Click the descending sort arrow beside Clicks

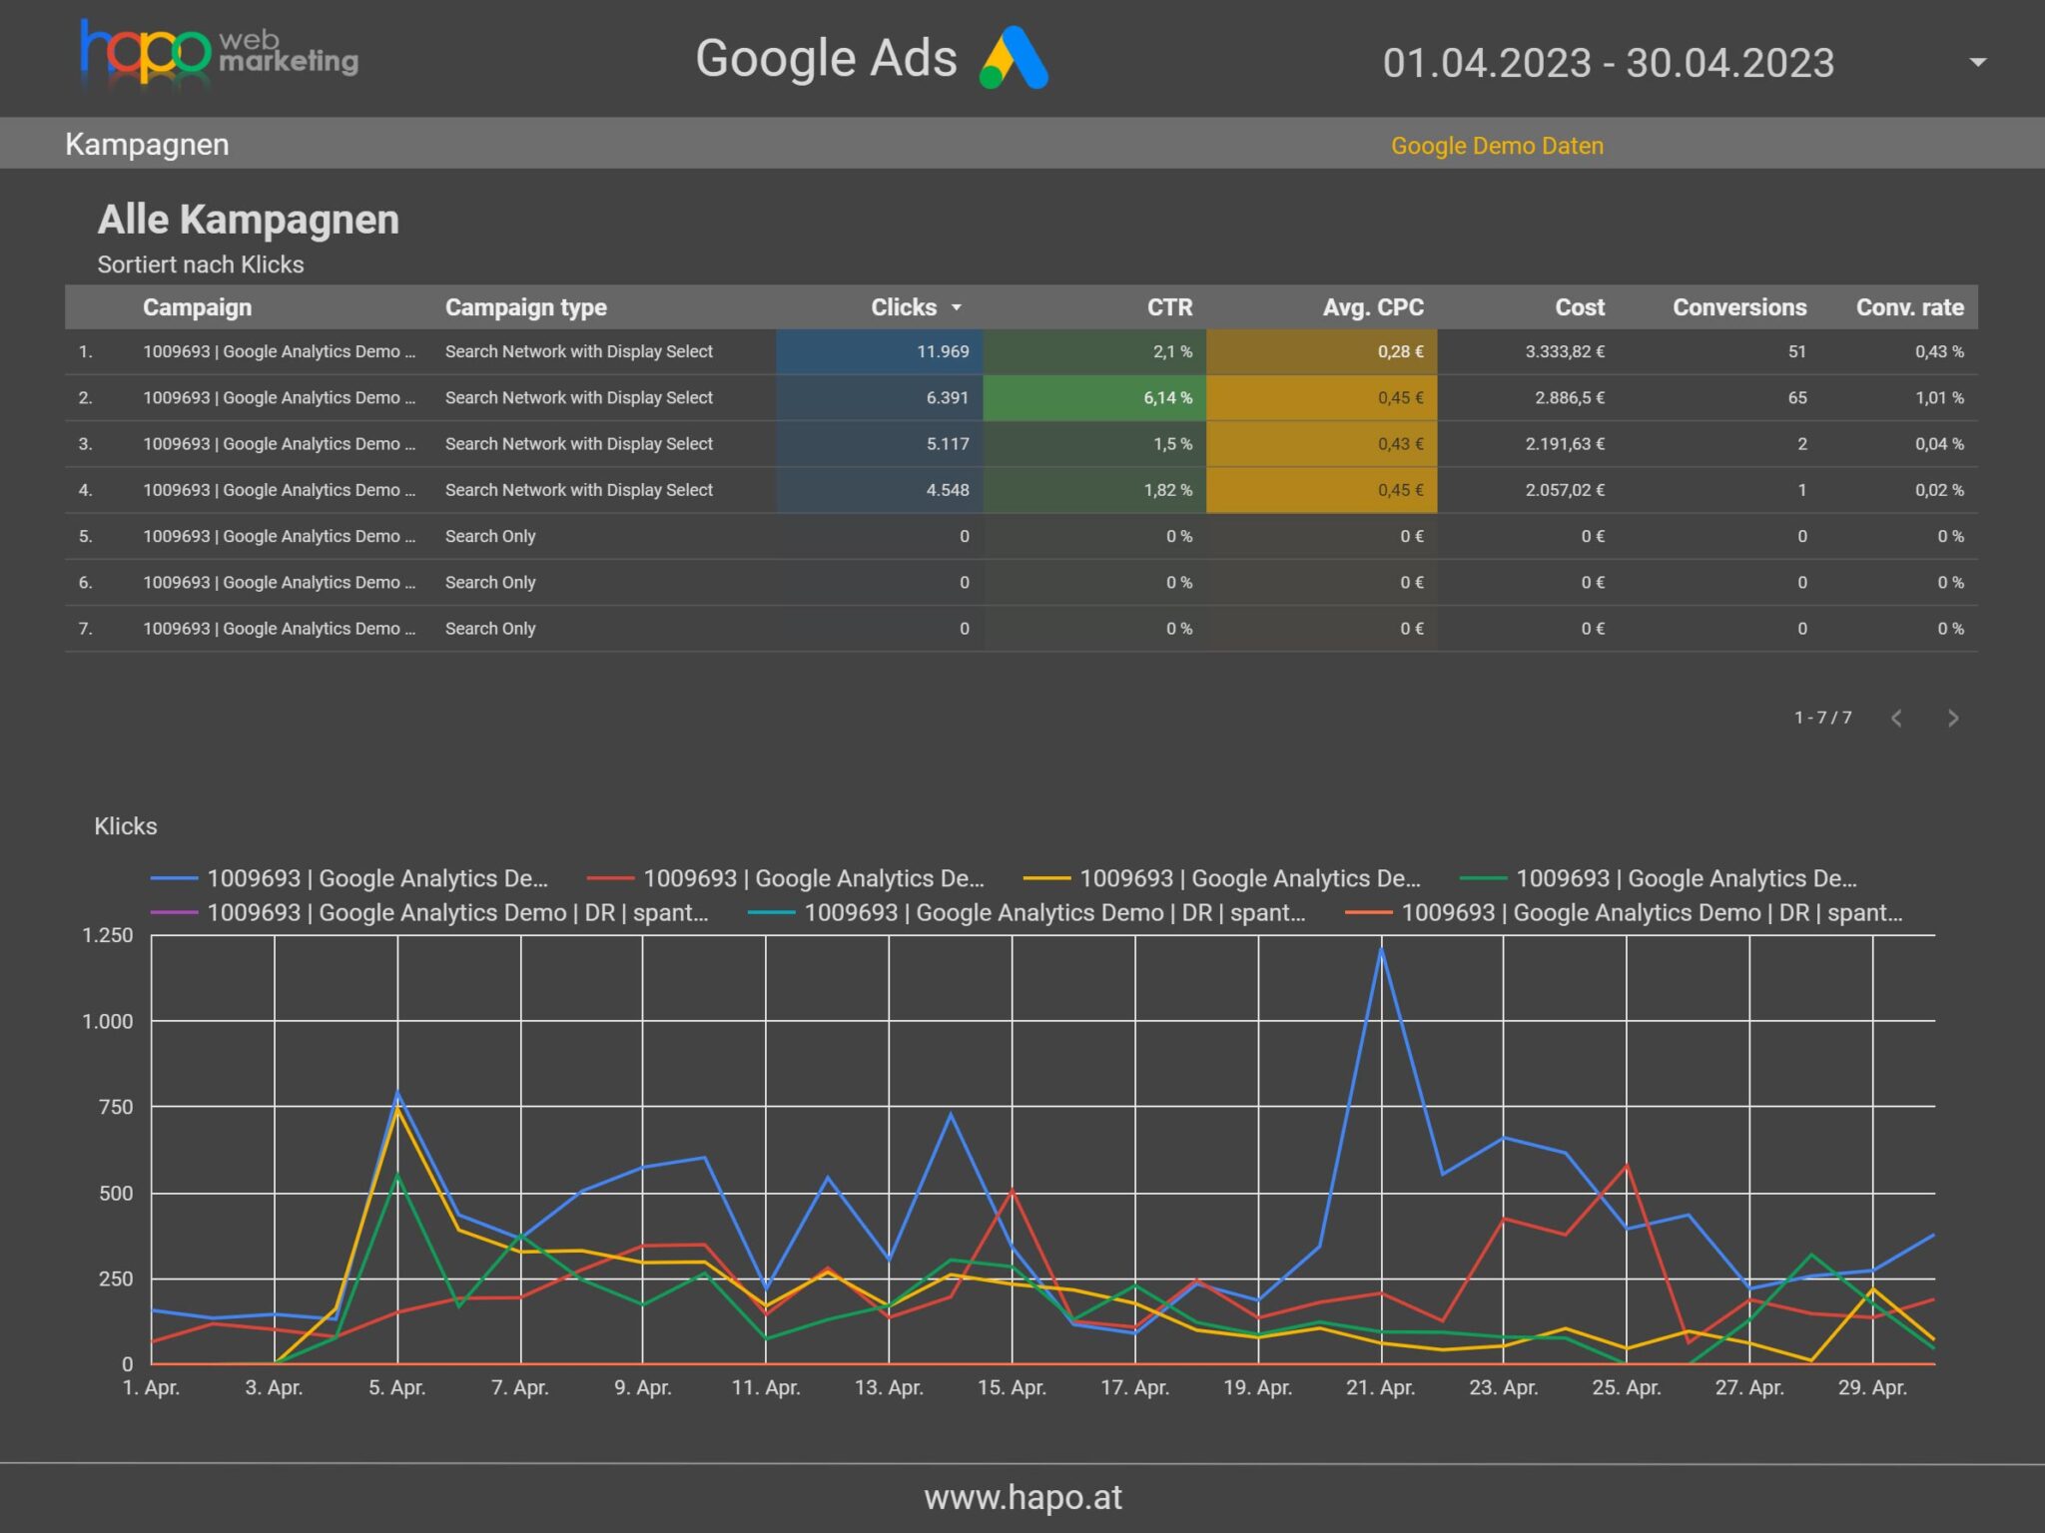958,308
